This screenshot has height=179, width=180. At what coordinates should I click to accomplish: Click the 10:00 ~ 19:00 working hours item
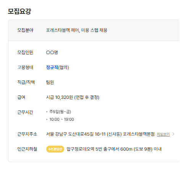click(x=62, y=119)
